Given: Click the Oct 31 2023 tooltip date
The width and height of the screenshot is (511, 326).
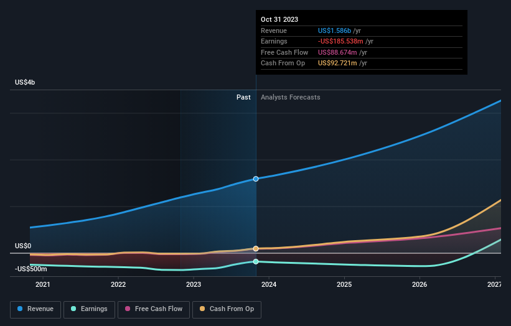Looking at the screenshot, I should coord(279,19).
